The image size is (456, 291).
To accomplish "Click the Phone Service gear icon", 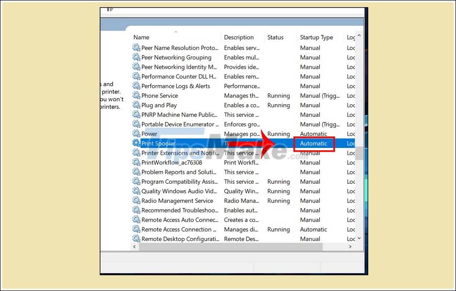I will (136, 95).
